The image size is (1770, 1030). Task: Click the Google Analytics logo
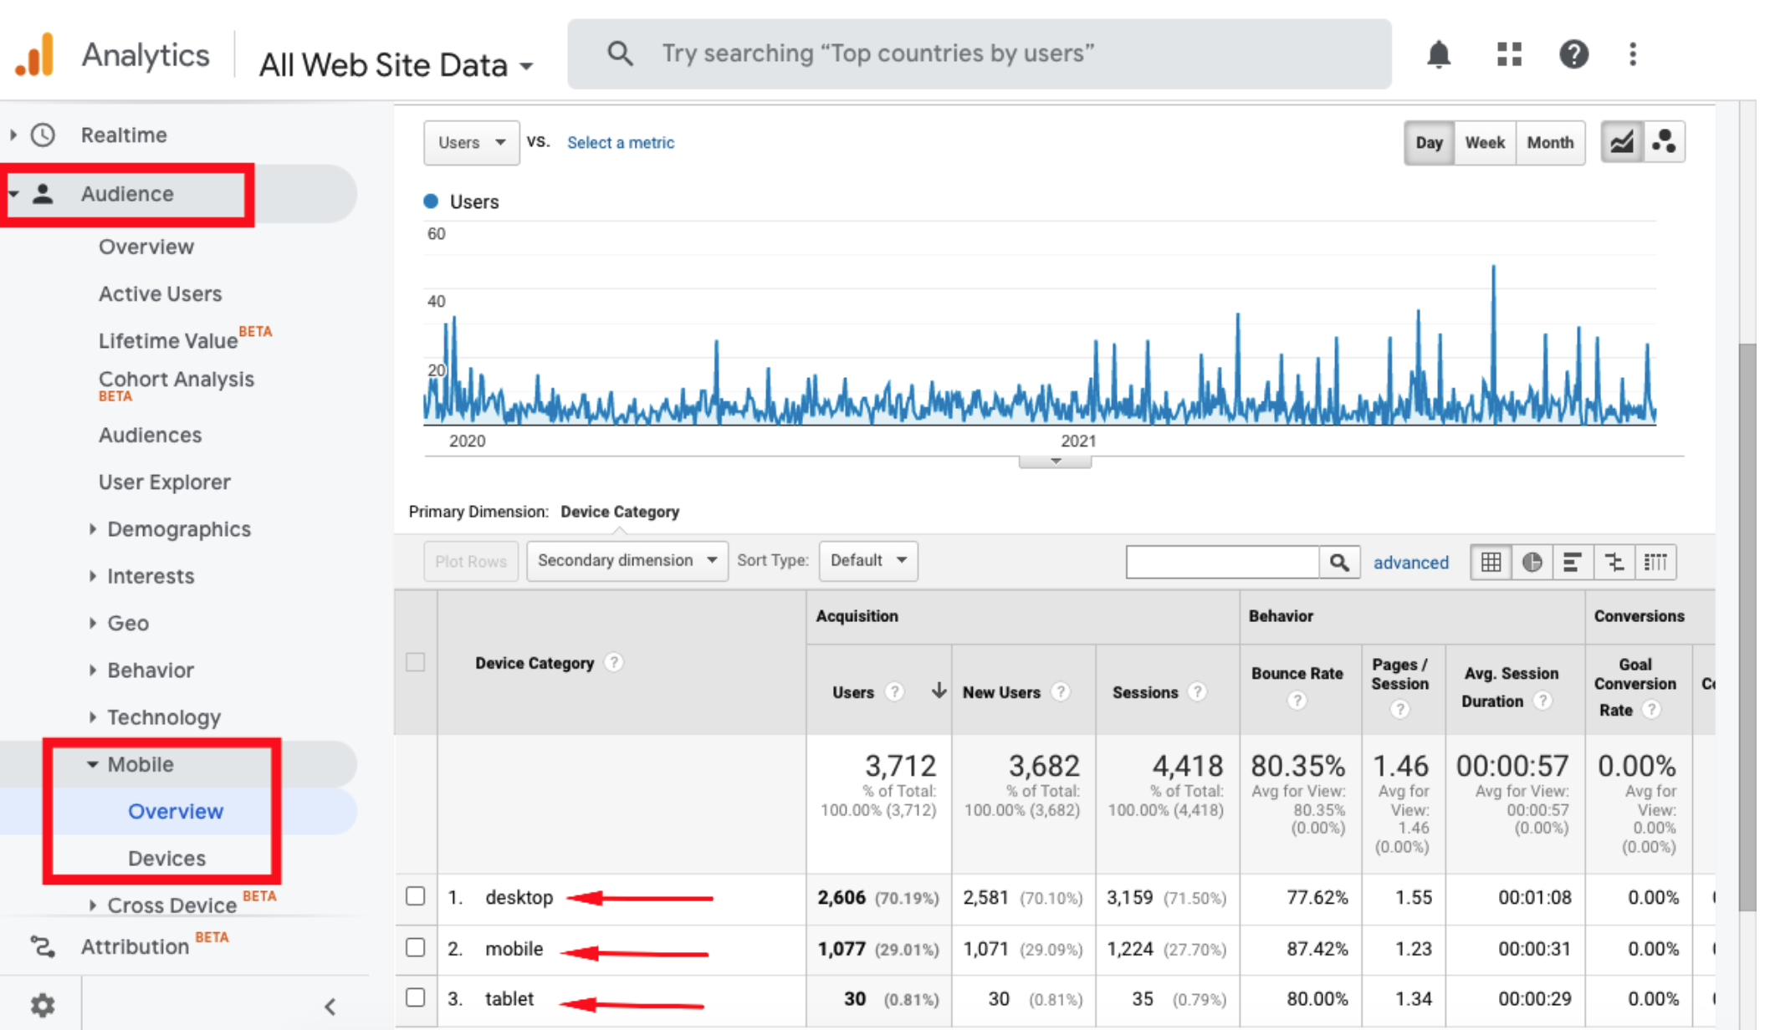(x=35, y=55)
